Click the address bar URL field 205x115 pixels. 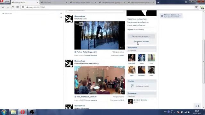(107, 7)
